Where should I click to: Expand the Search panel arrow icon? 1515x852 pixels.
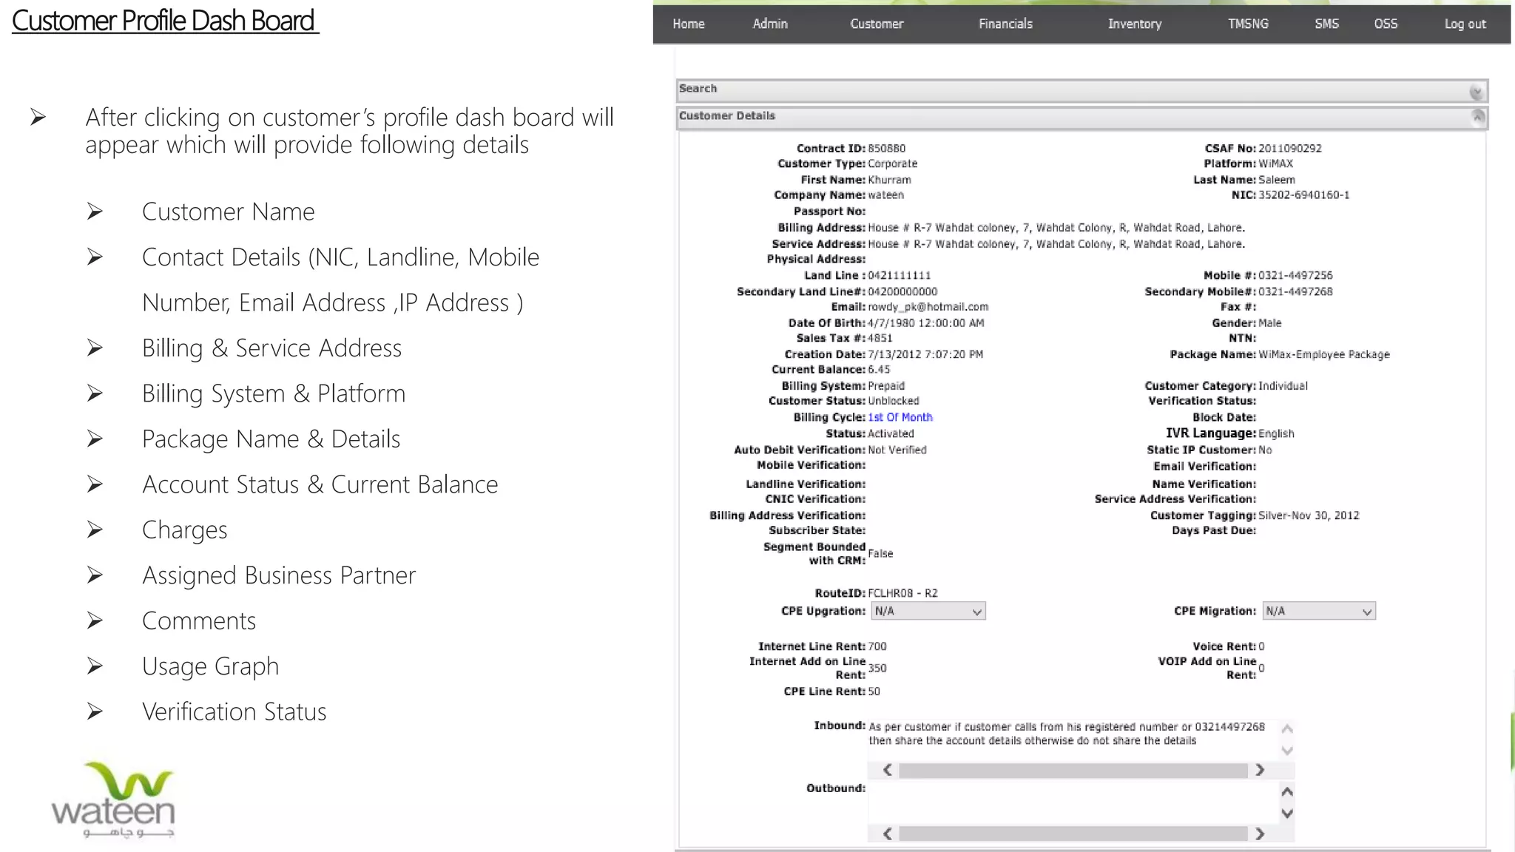click(x=1476, y=92)
